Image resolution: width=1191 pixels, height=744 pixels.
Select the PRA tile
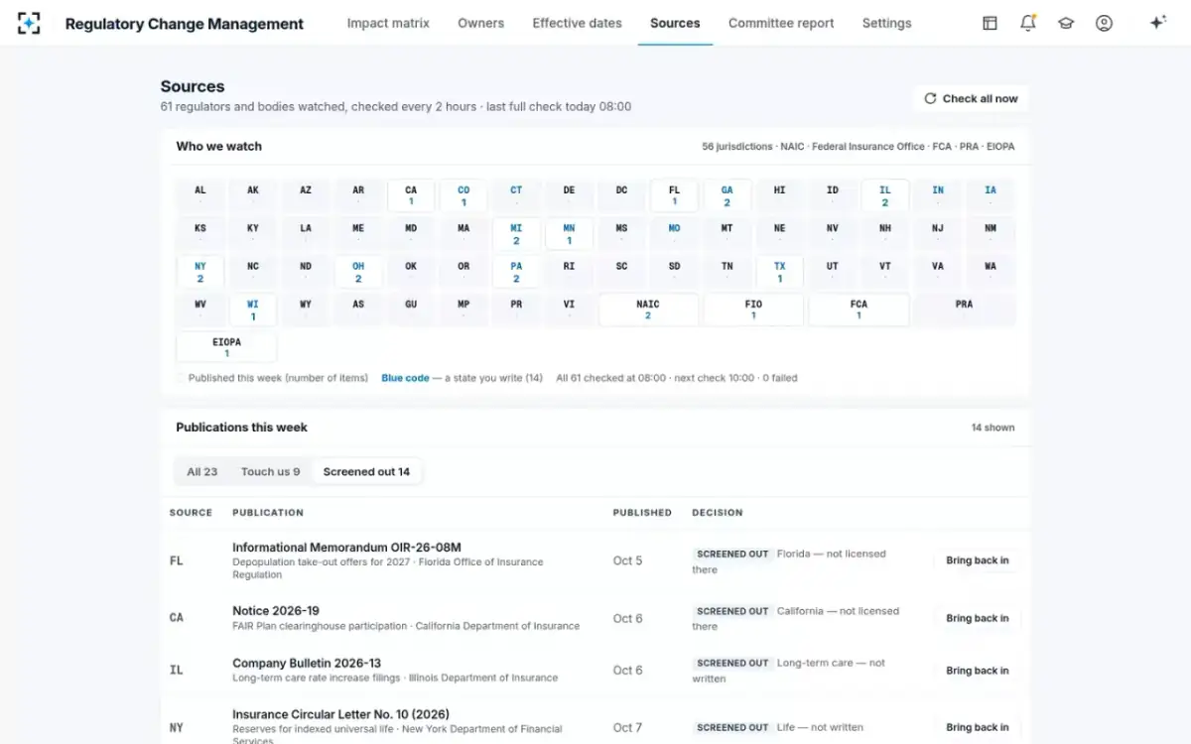(964, 310)
